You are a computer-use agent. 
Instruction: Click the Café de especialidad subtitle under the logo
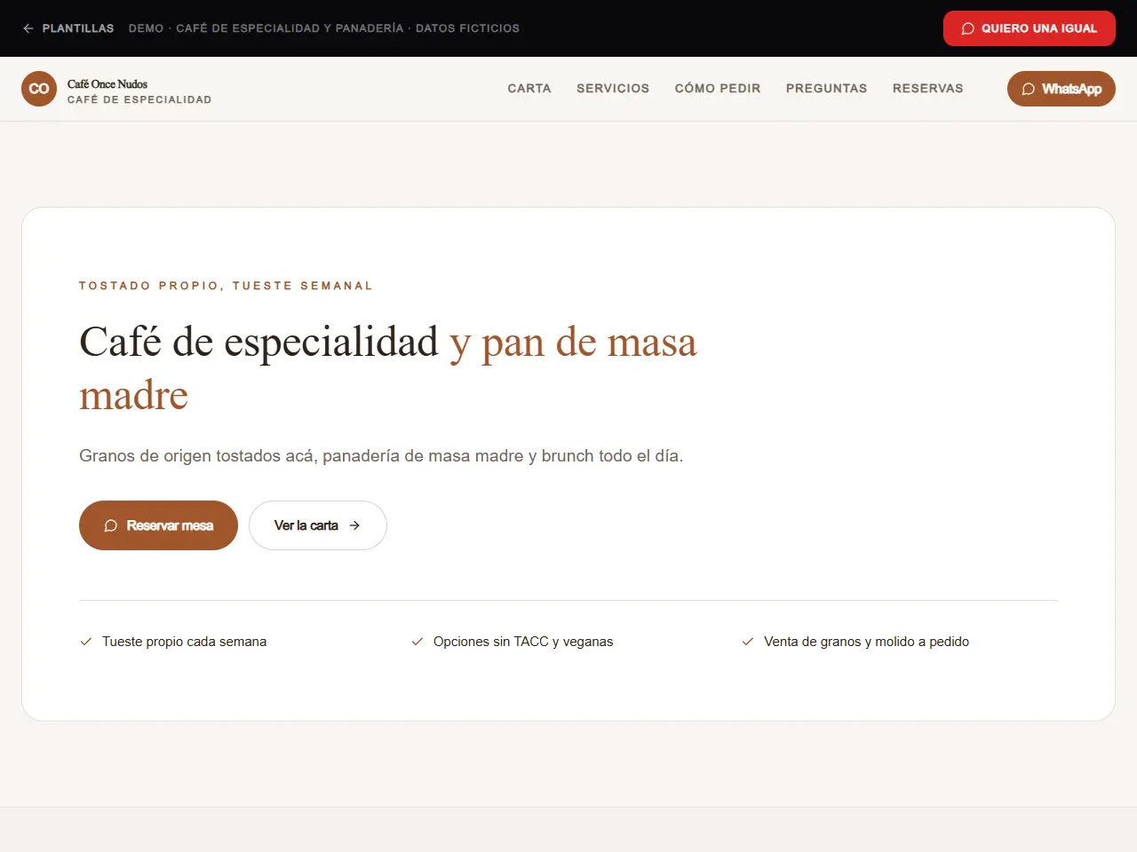(139, 99)
